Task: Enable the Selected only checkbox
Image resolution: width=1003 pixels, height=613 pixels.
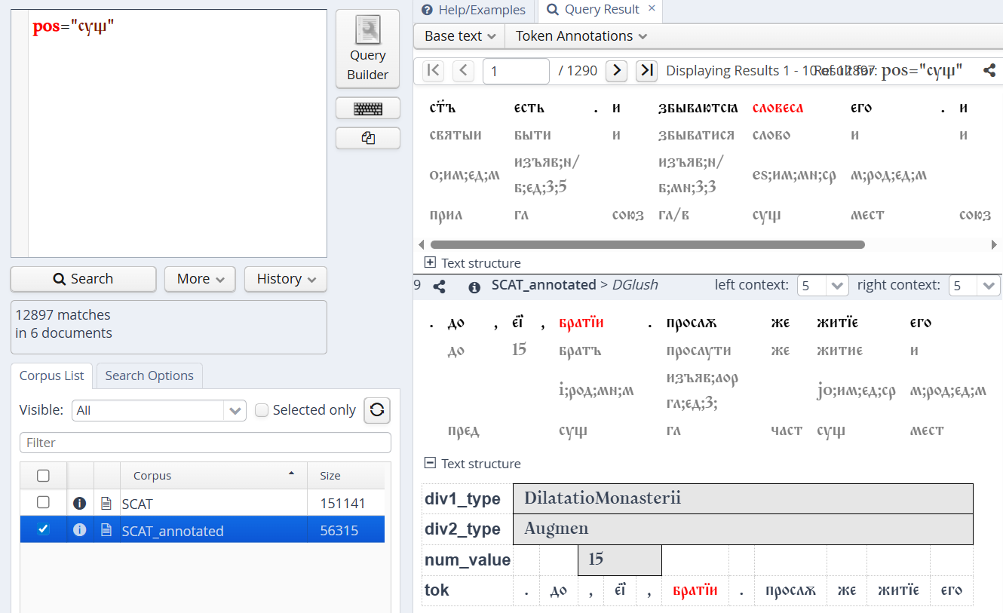Action: 262,410
